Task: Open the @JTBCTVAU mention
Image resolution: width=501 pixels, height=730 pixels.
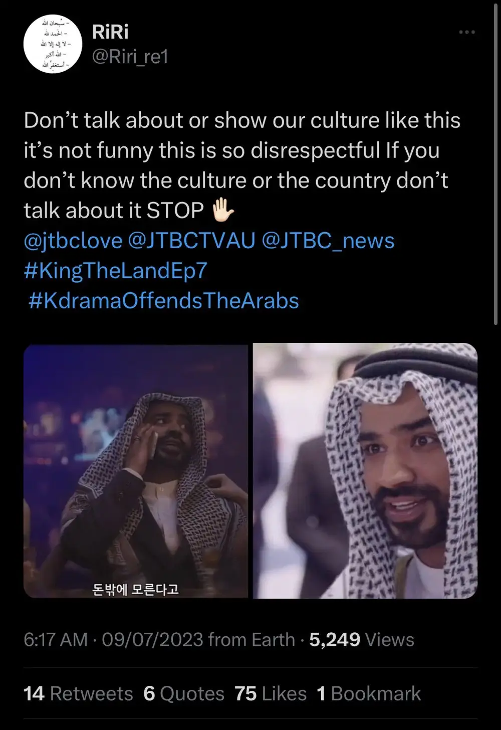Action: point(192,241)
